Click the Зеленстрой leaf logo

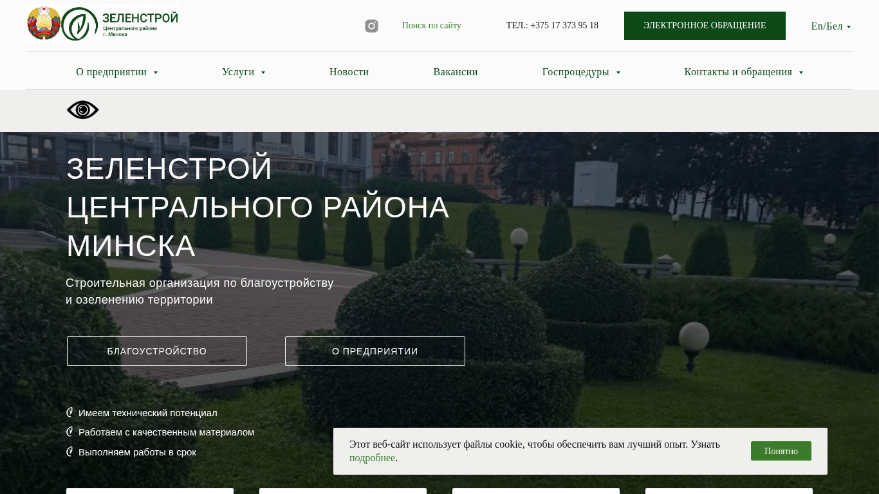coord(79,24)
